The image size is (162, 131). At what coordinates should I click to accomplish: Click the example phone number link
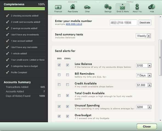[x=74, y=24]
